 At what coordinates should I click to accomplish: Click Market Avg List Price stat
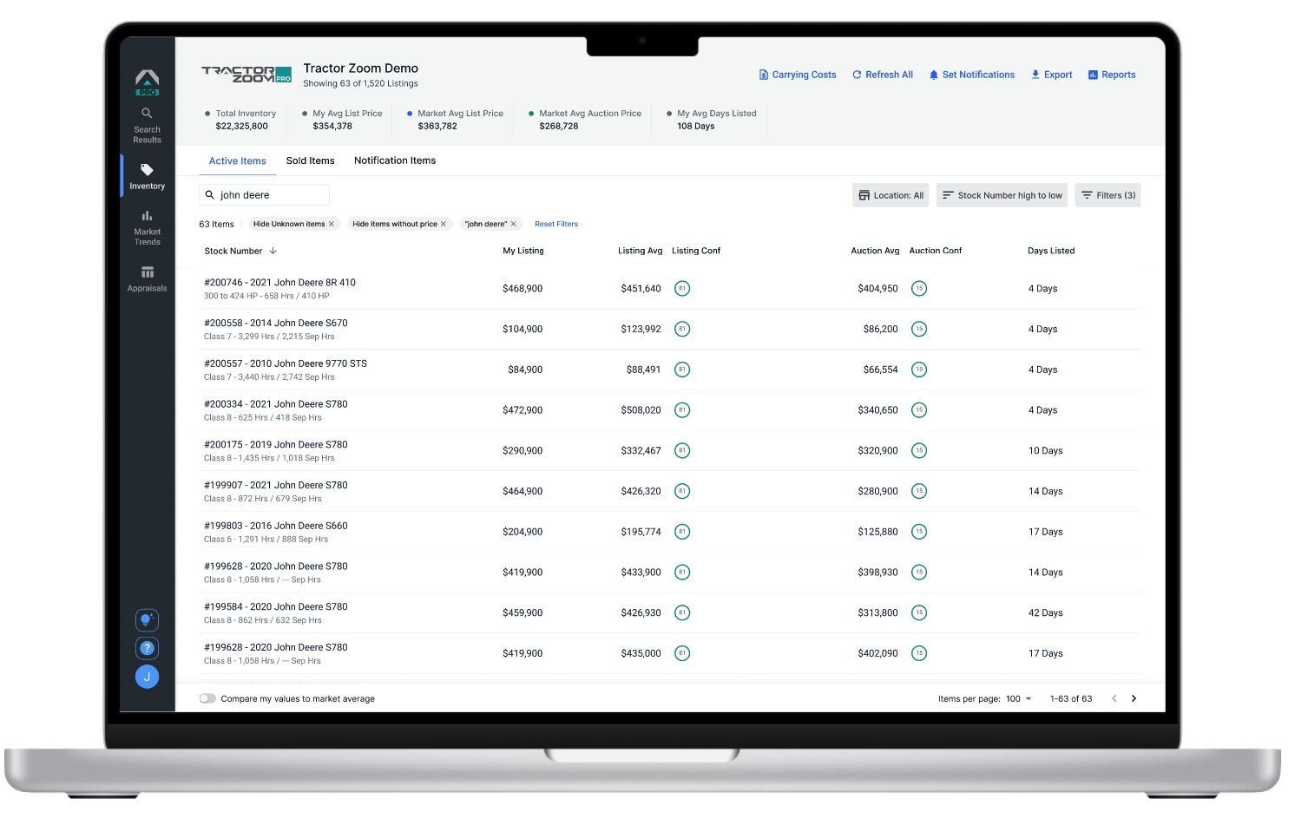tap(455, 120)
